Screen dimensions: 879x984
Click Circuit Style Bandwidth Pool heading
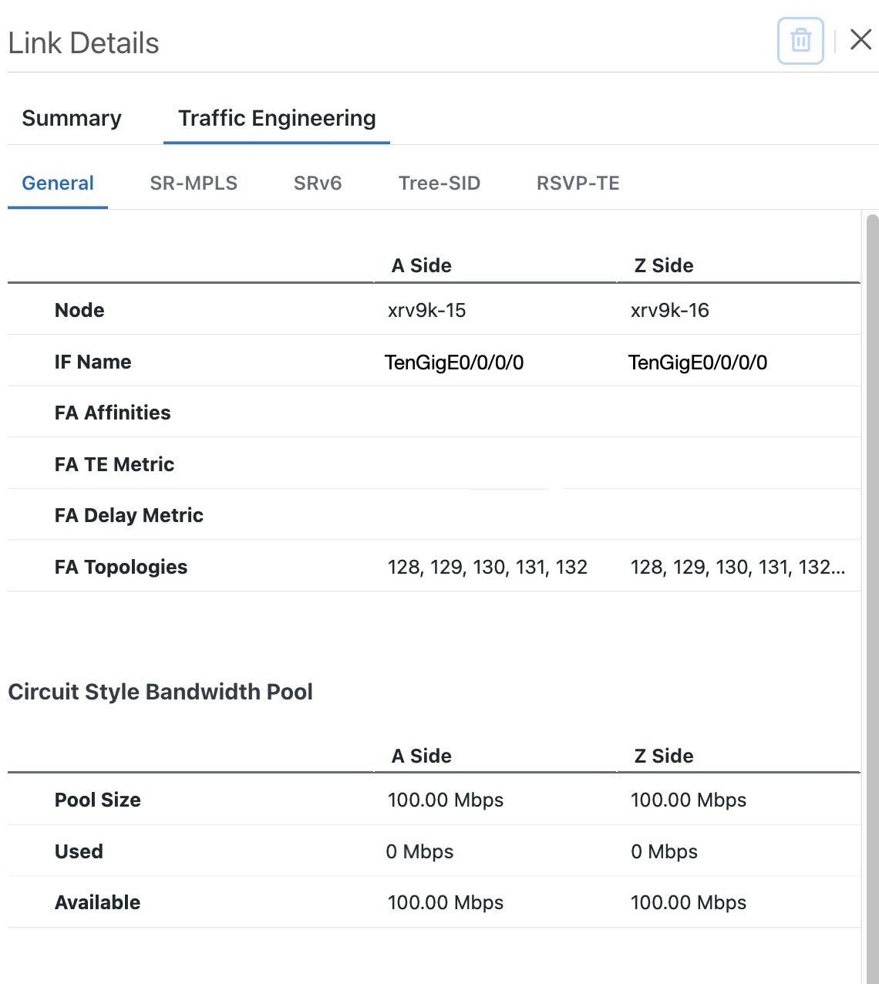tap(160, 692)
